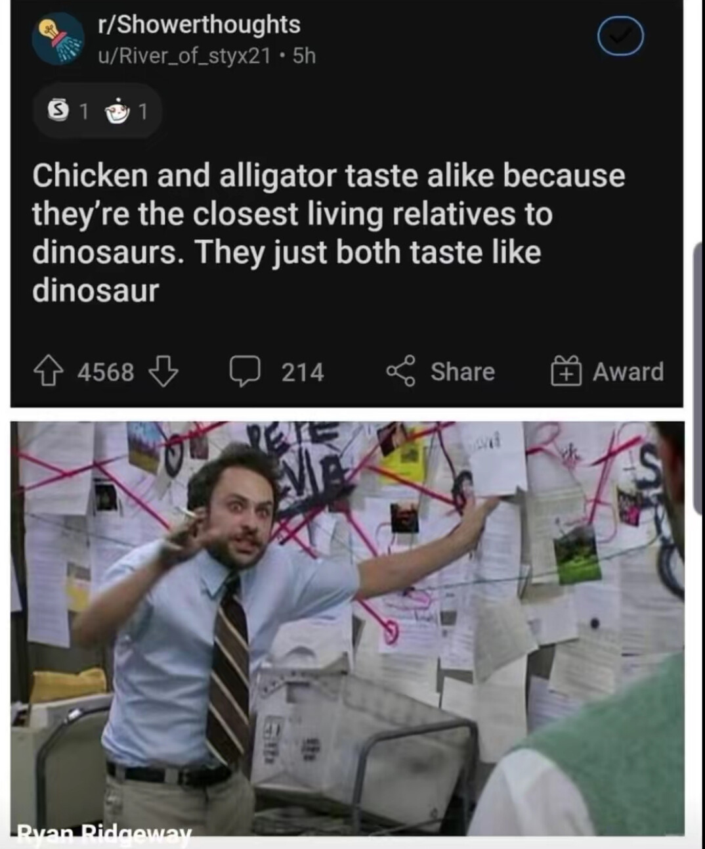Click the awards pill showing two awards
The image size is (705, 849).
(97, 111)
